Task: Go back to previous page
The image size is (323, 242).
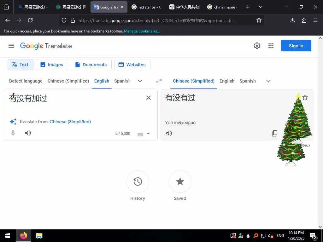Action: 8,20
